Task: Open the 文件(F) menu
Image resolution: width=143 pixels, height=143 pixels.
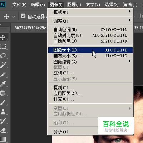Action: [19, 5]
